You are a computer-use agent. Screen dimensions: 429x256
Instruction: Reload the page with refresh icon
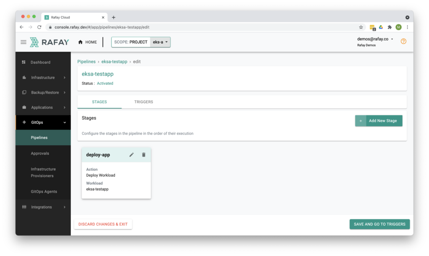coord(39,27)
